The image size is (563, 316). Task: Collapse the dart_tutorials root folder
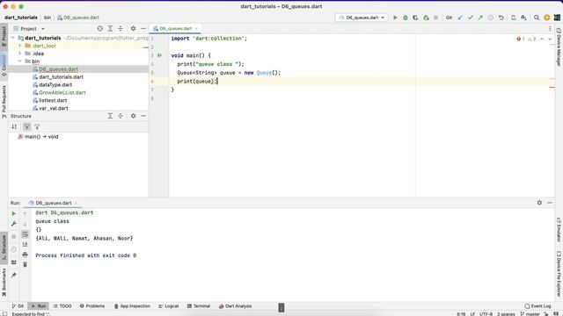tap(13, 38)
